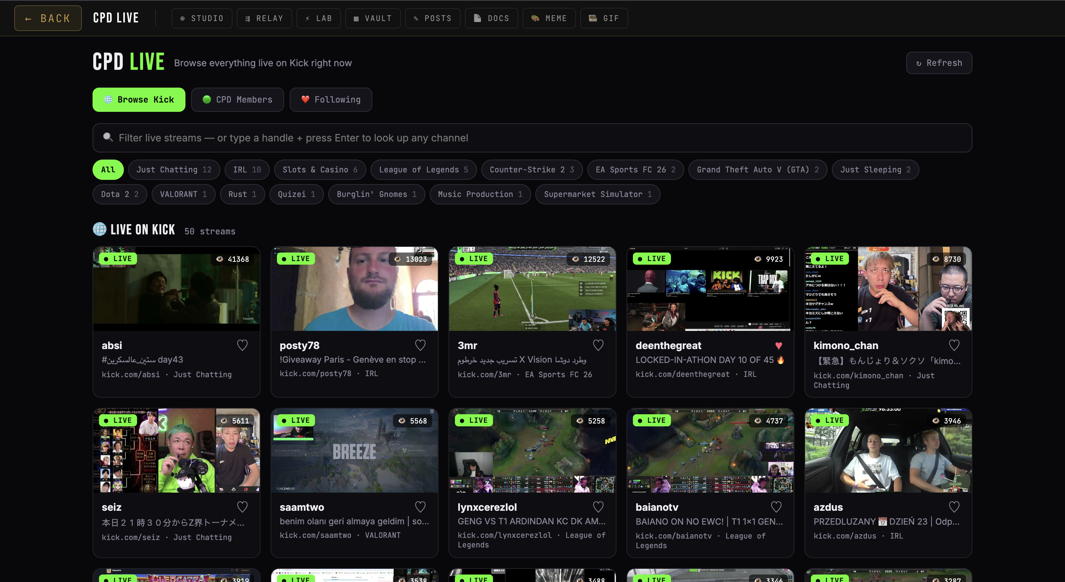The image size is (1065, 582).
Task: Unfollow deenthegreat via the red heart
Action: (x=778, y=345)
